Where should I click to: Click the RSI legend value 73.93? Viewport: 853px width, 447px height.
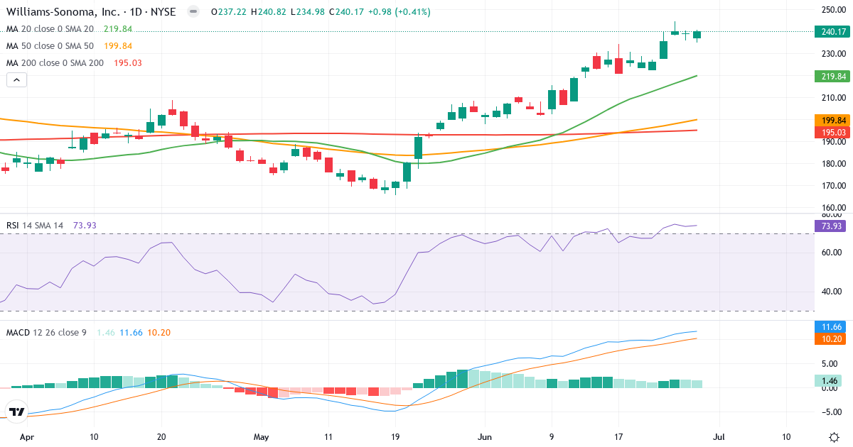[x=84, y=226]
